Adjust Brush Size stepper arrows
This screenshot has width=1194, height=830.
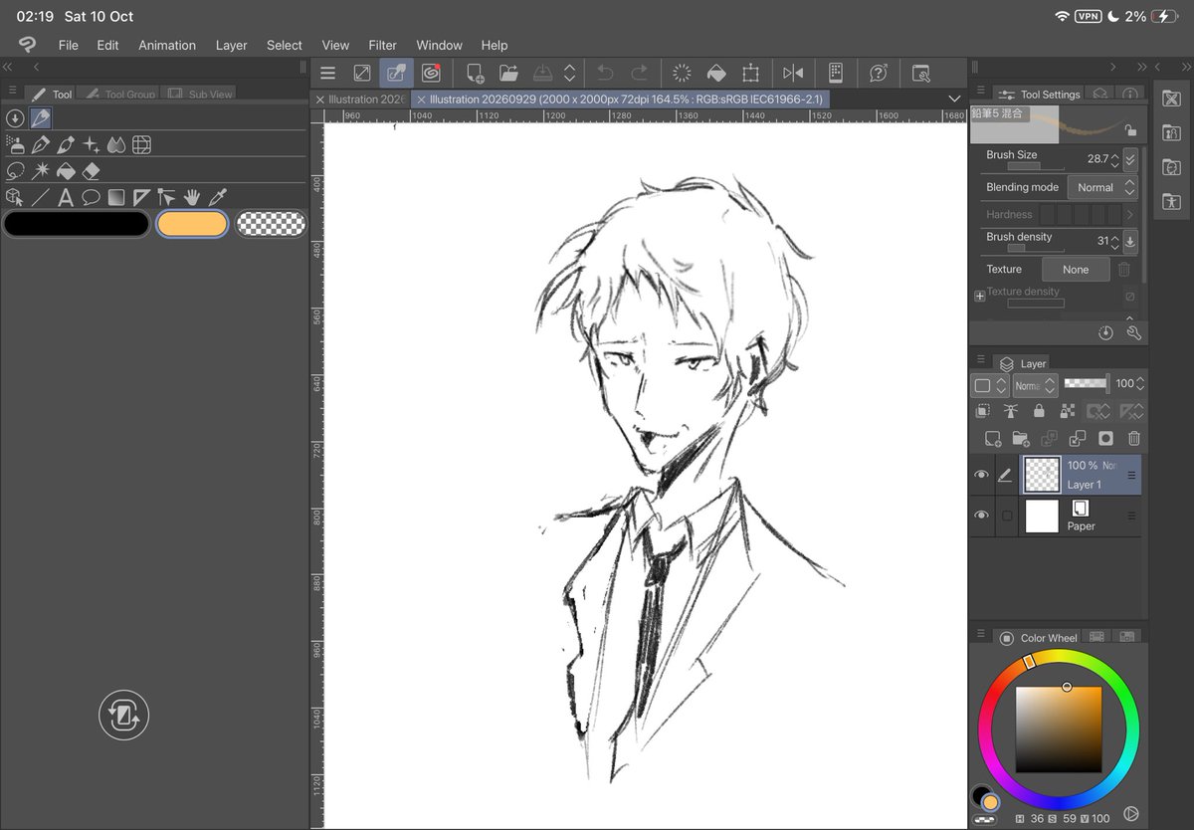pos(1115,159)
